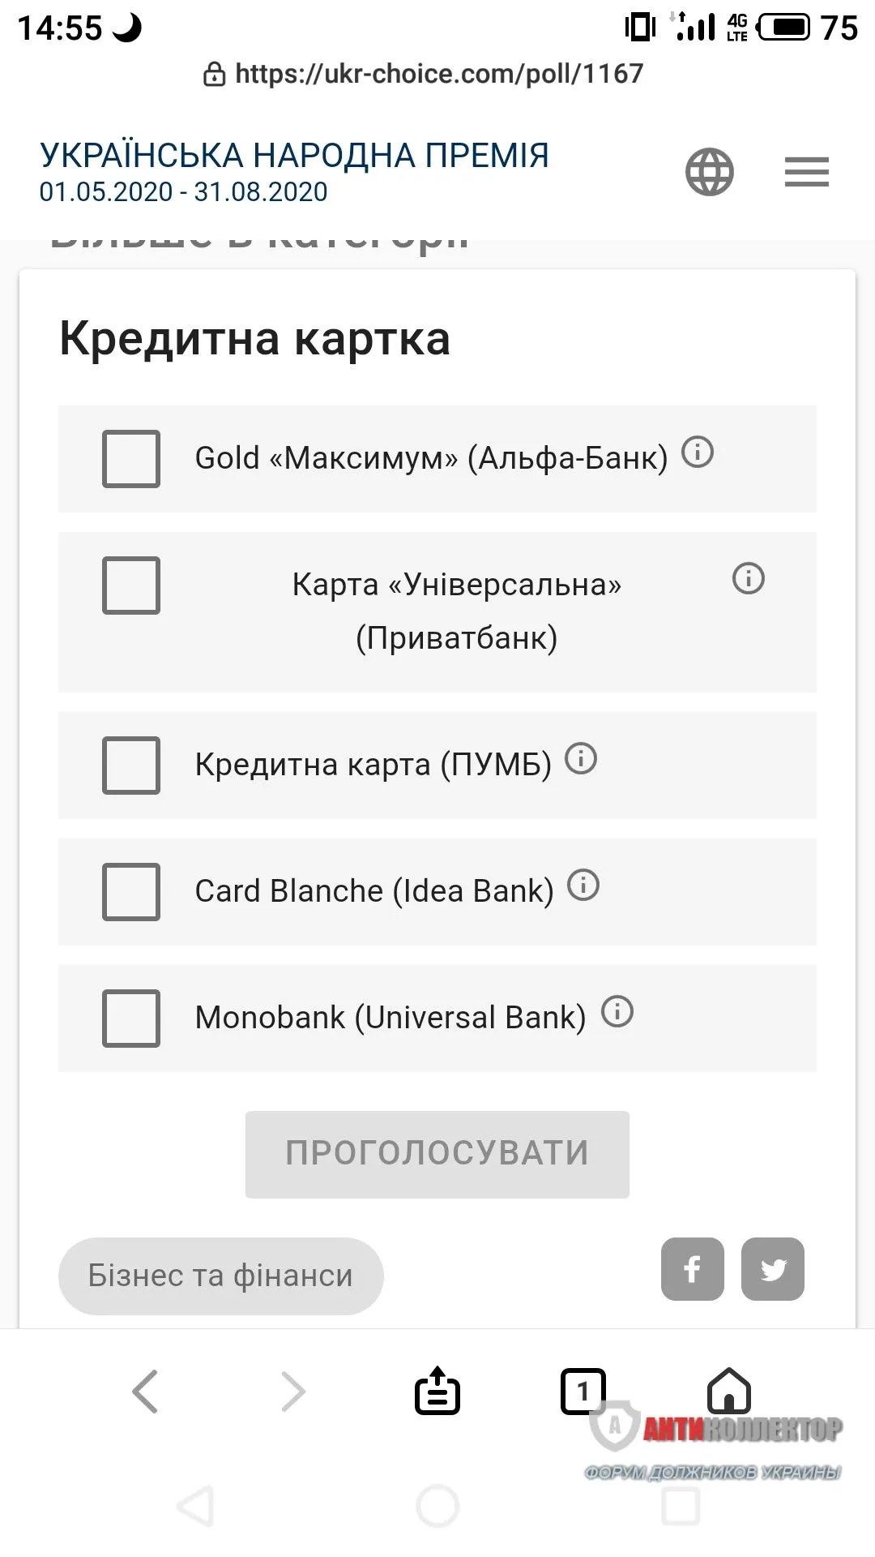Image resolution: width=875 pixels, height=1557 pixels.
Task: Show info for Gold «Максимум» (Альфа-Банк)
Action: coord(698,452)
